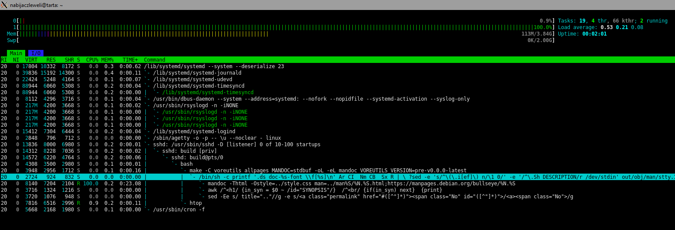The height and width of the screenshot is (230, 675).
Task: Switch to the I/O tab
Action: (x=36, y=53)
